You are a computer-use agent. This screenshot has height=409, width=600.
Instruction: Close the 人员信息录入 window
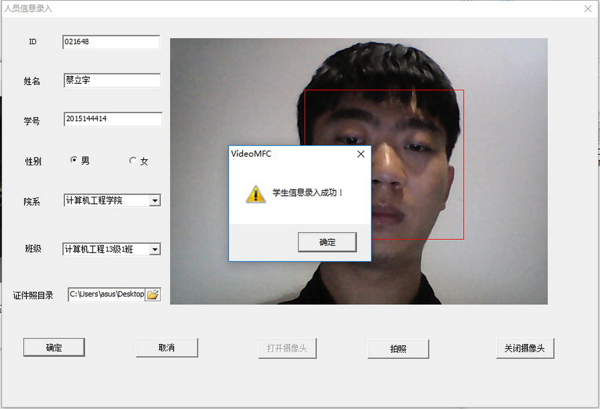pyautogui.click(x=588, y=8)
